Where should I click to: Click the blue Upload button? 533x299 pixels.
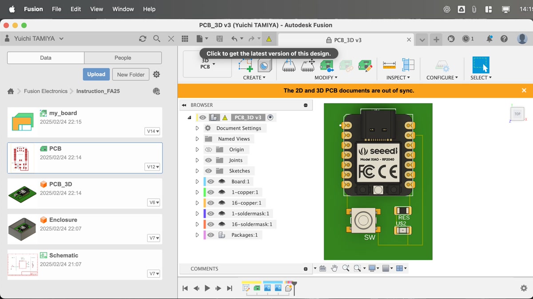click(x=96, y=74)
